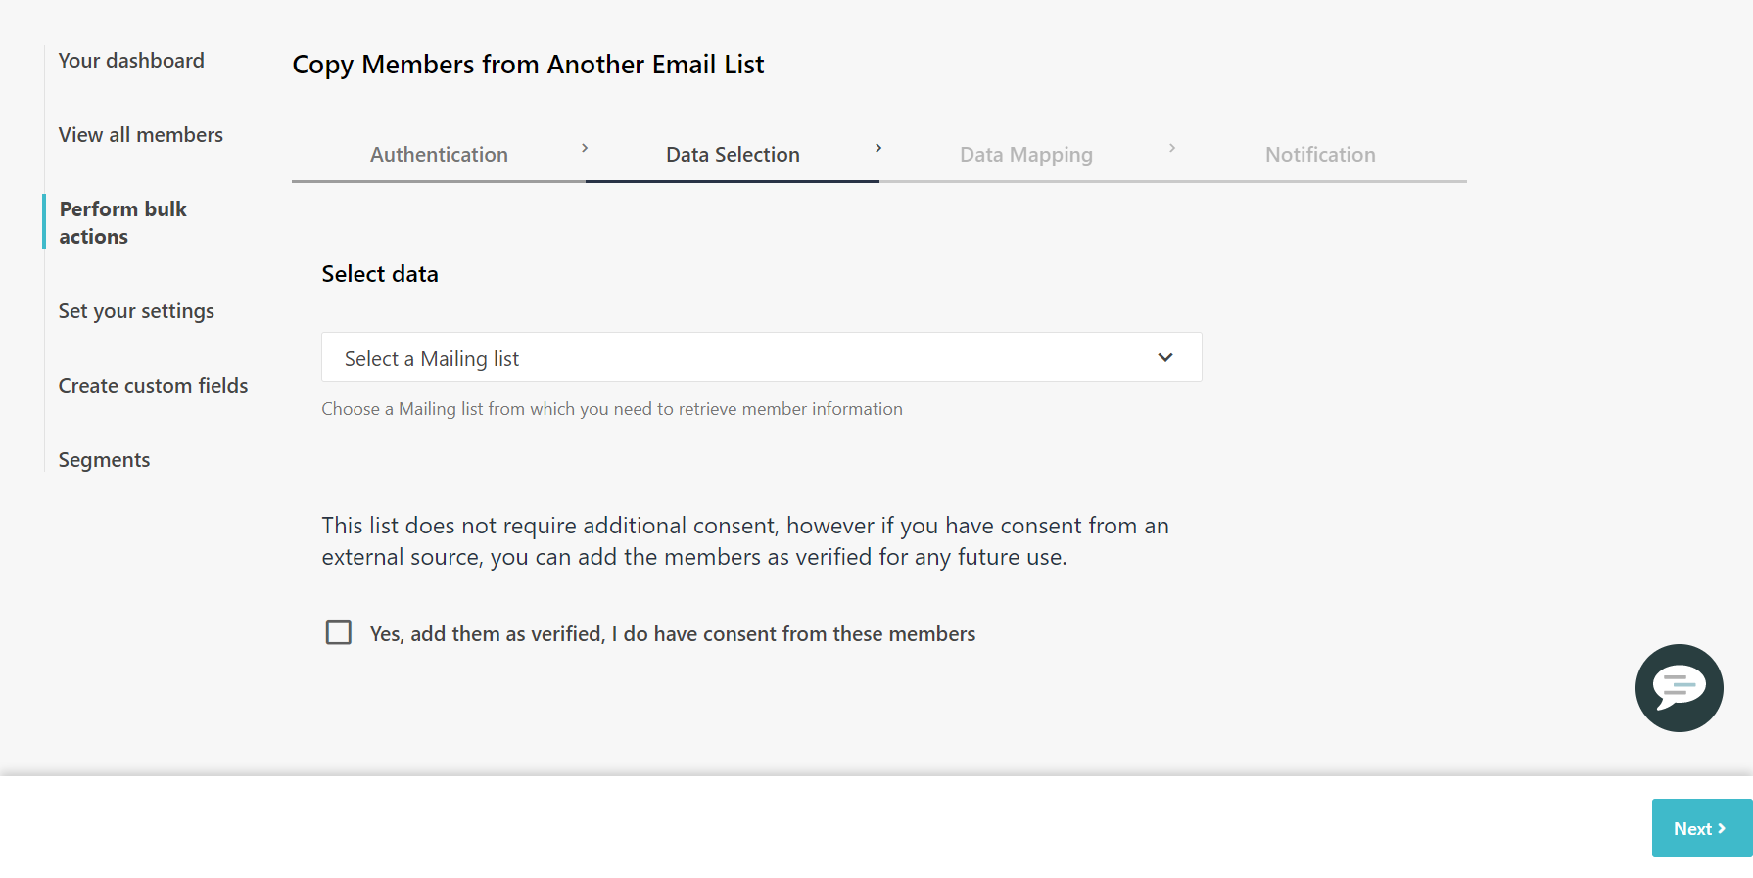Image resolution: width=1753 pixels, height=878 pixels.
Task: Open the 'Select a Mailing list' dropdown
Action: click(x=761, y=357)
